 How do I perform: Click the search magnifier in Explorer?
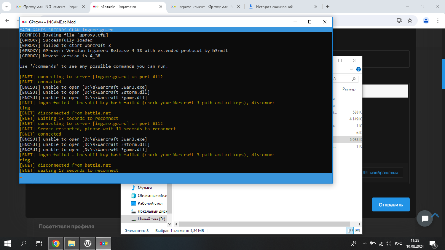coord(354,79)
